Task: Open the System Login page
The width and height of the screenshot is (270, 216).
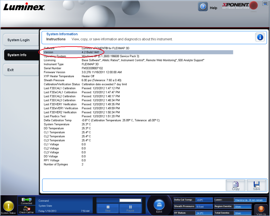Action: [21, 40]
